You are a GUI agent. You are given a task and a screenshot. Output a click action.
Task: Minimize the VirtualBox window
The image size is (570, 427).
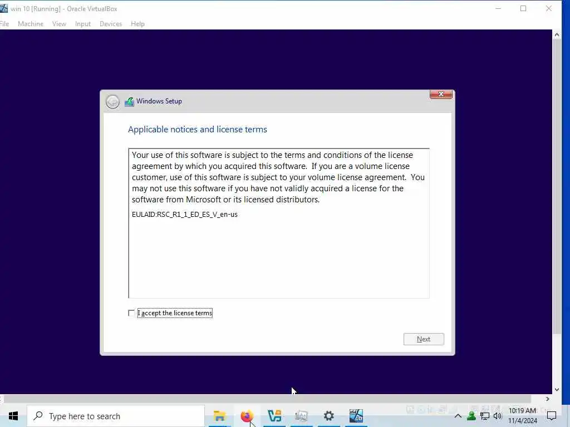tap(498, 8)
